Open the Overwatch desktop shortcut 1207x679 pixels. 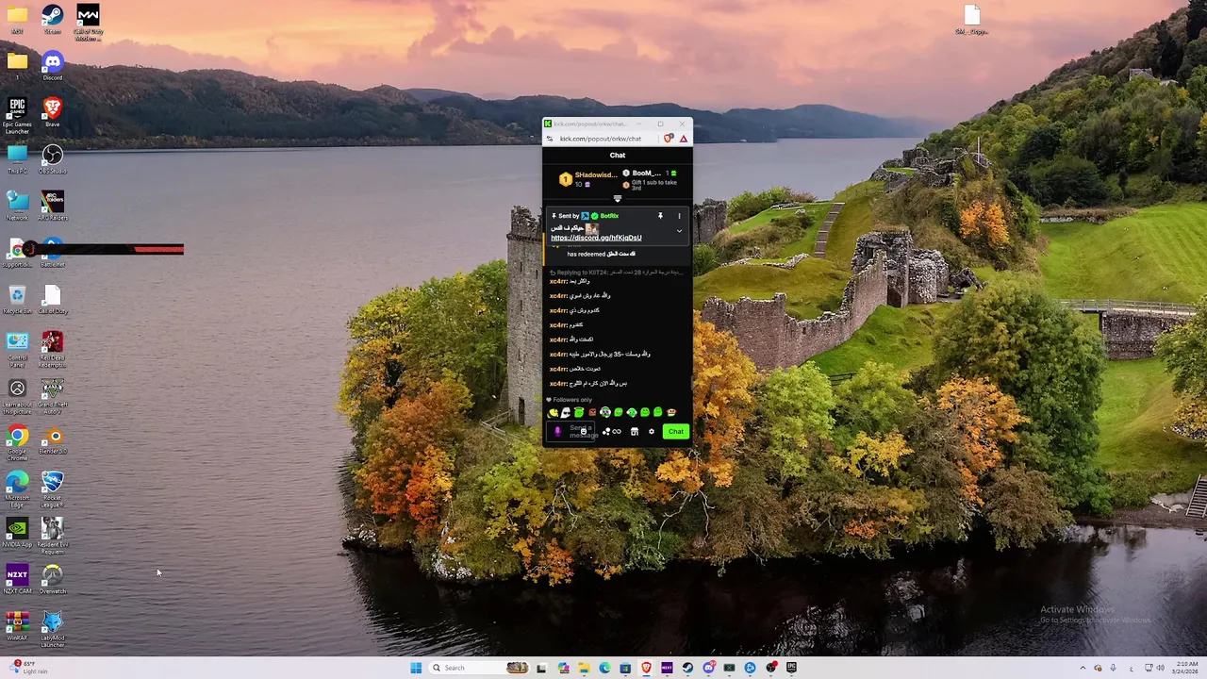pos(53,579)
